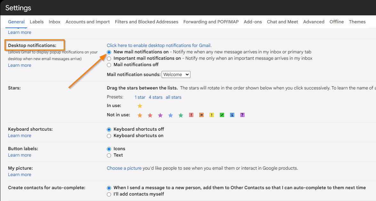Click the yellow star in the In use row
Image resolution: width=376 pixels, height=201 pixels.
pyautogui.click(x=140, y=106)
